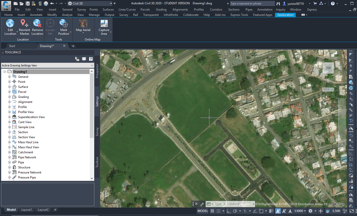This screenshot has width=357, height=216.
Task: Click the Remove Location icon
Action: click(x=37, y=23)
